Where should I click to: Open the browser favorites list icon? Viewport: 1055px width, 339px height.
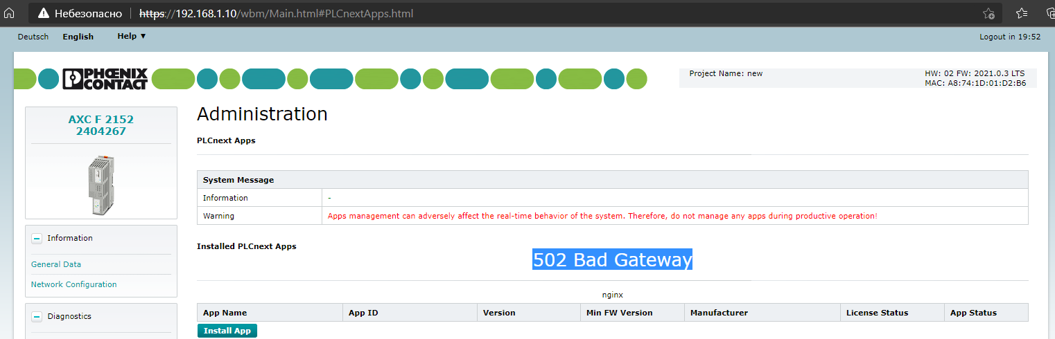point(1022,13)
